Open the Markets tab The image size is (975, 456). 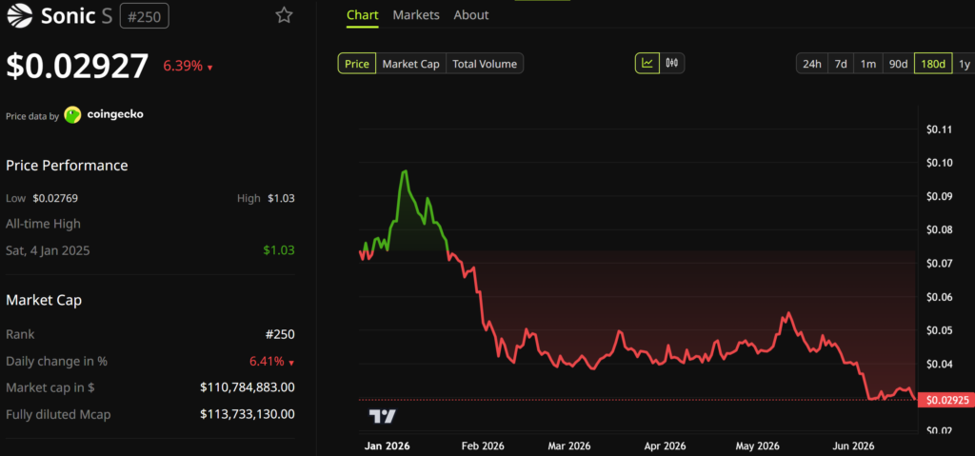[x=416, y=15]
